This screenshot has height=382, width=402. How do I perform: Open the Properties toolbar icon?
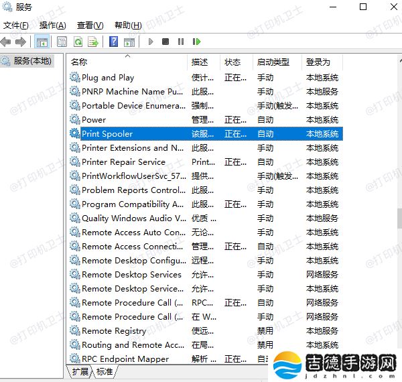click(62, 42)
